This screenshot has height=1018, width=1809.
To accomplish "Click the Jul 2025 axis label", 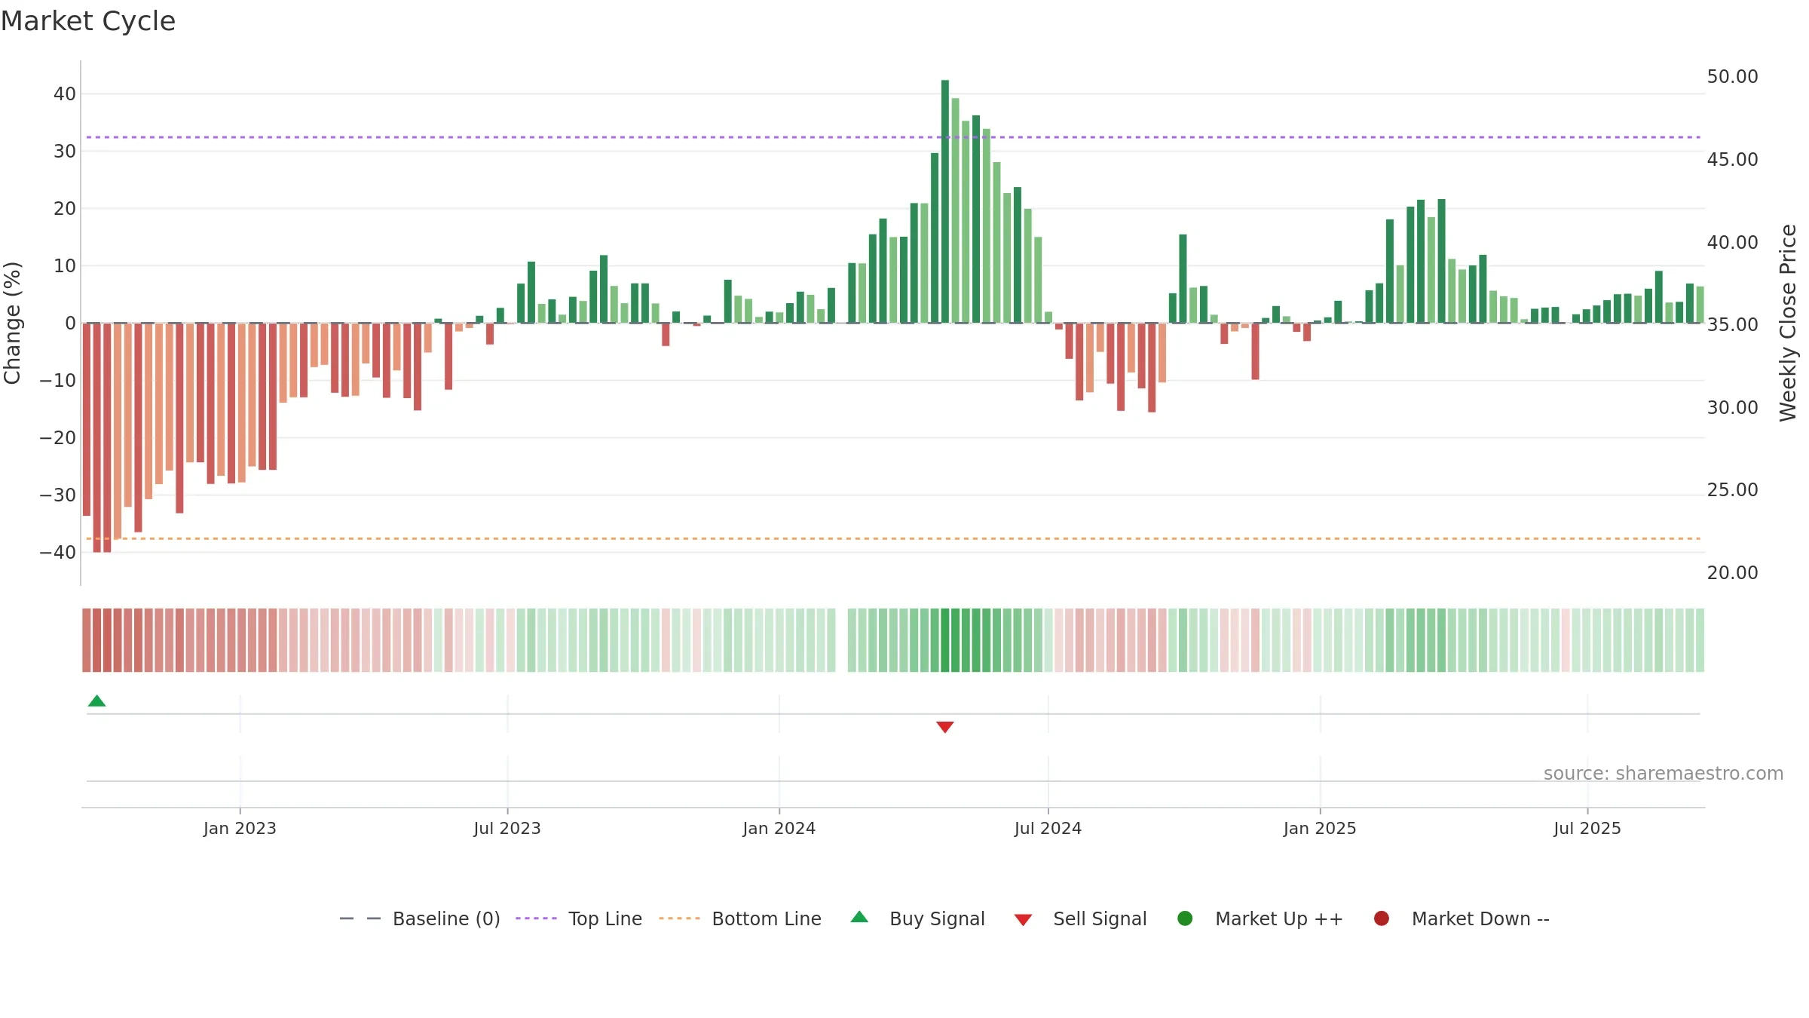I will pyautogui.click(x=1587, y=828).
